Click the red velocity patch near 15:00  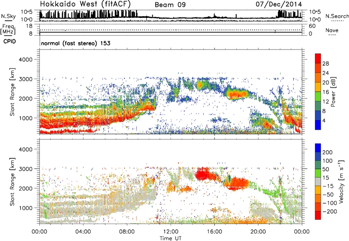pyautogui.click(x=202, y=174)
